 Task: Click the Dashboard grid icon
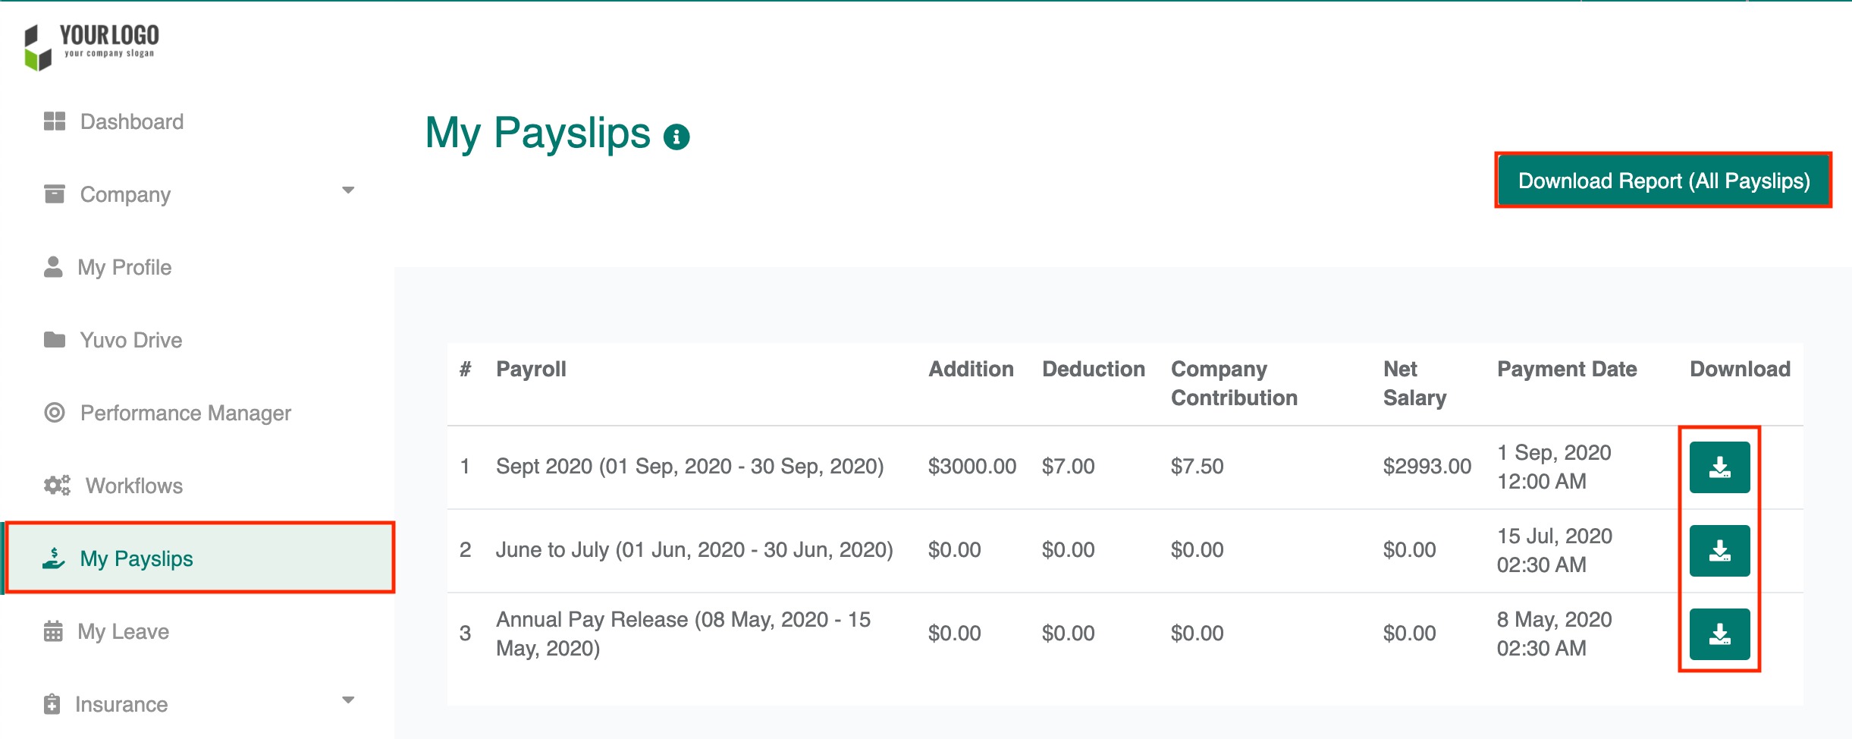tap(55, 121)
